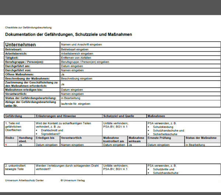
Task: Click the 'Berufsgruppe / Person(en) eingeben' field
Action: [85, 62]
